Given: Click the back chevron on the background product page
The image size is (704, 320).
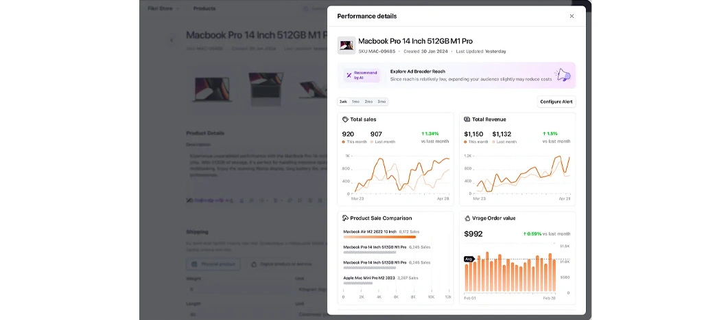Looking at the screenshot, I should tap(172, 40).
